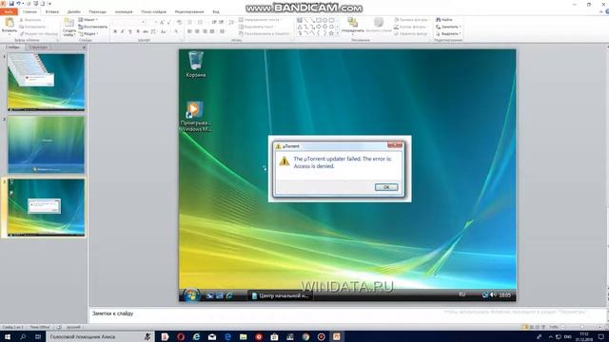Toggle underline formatting
The width and height of the screenshot is (609, 342).
coord(129,31)
